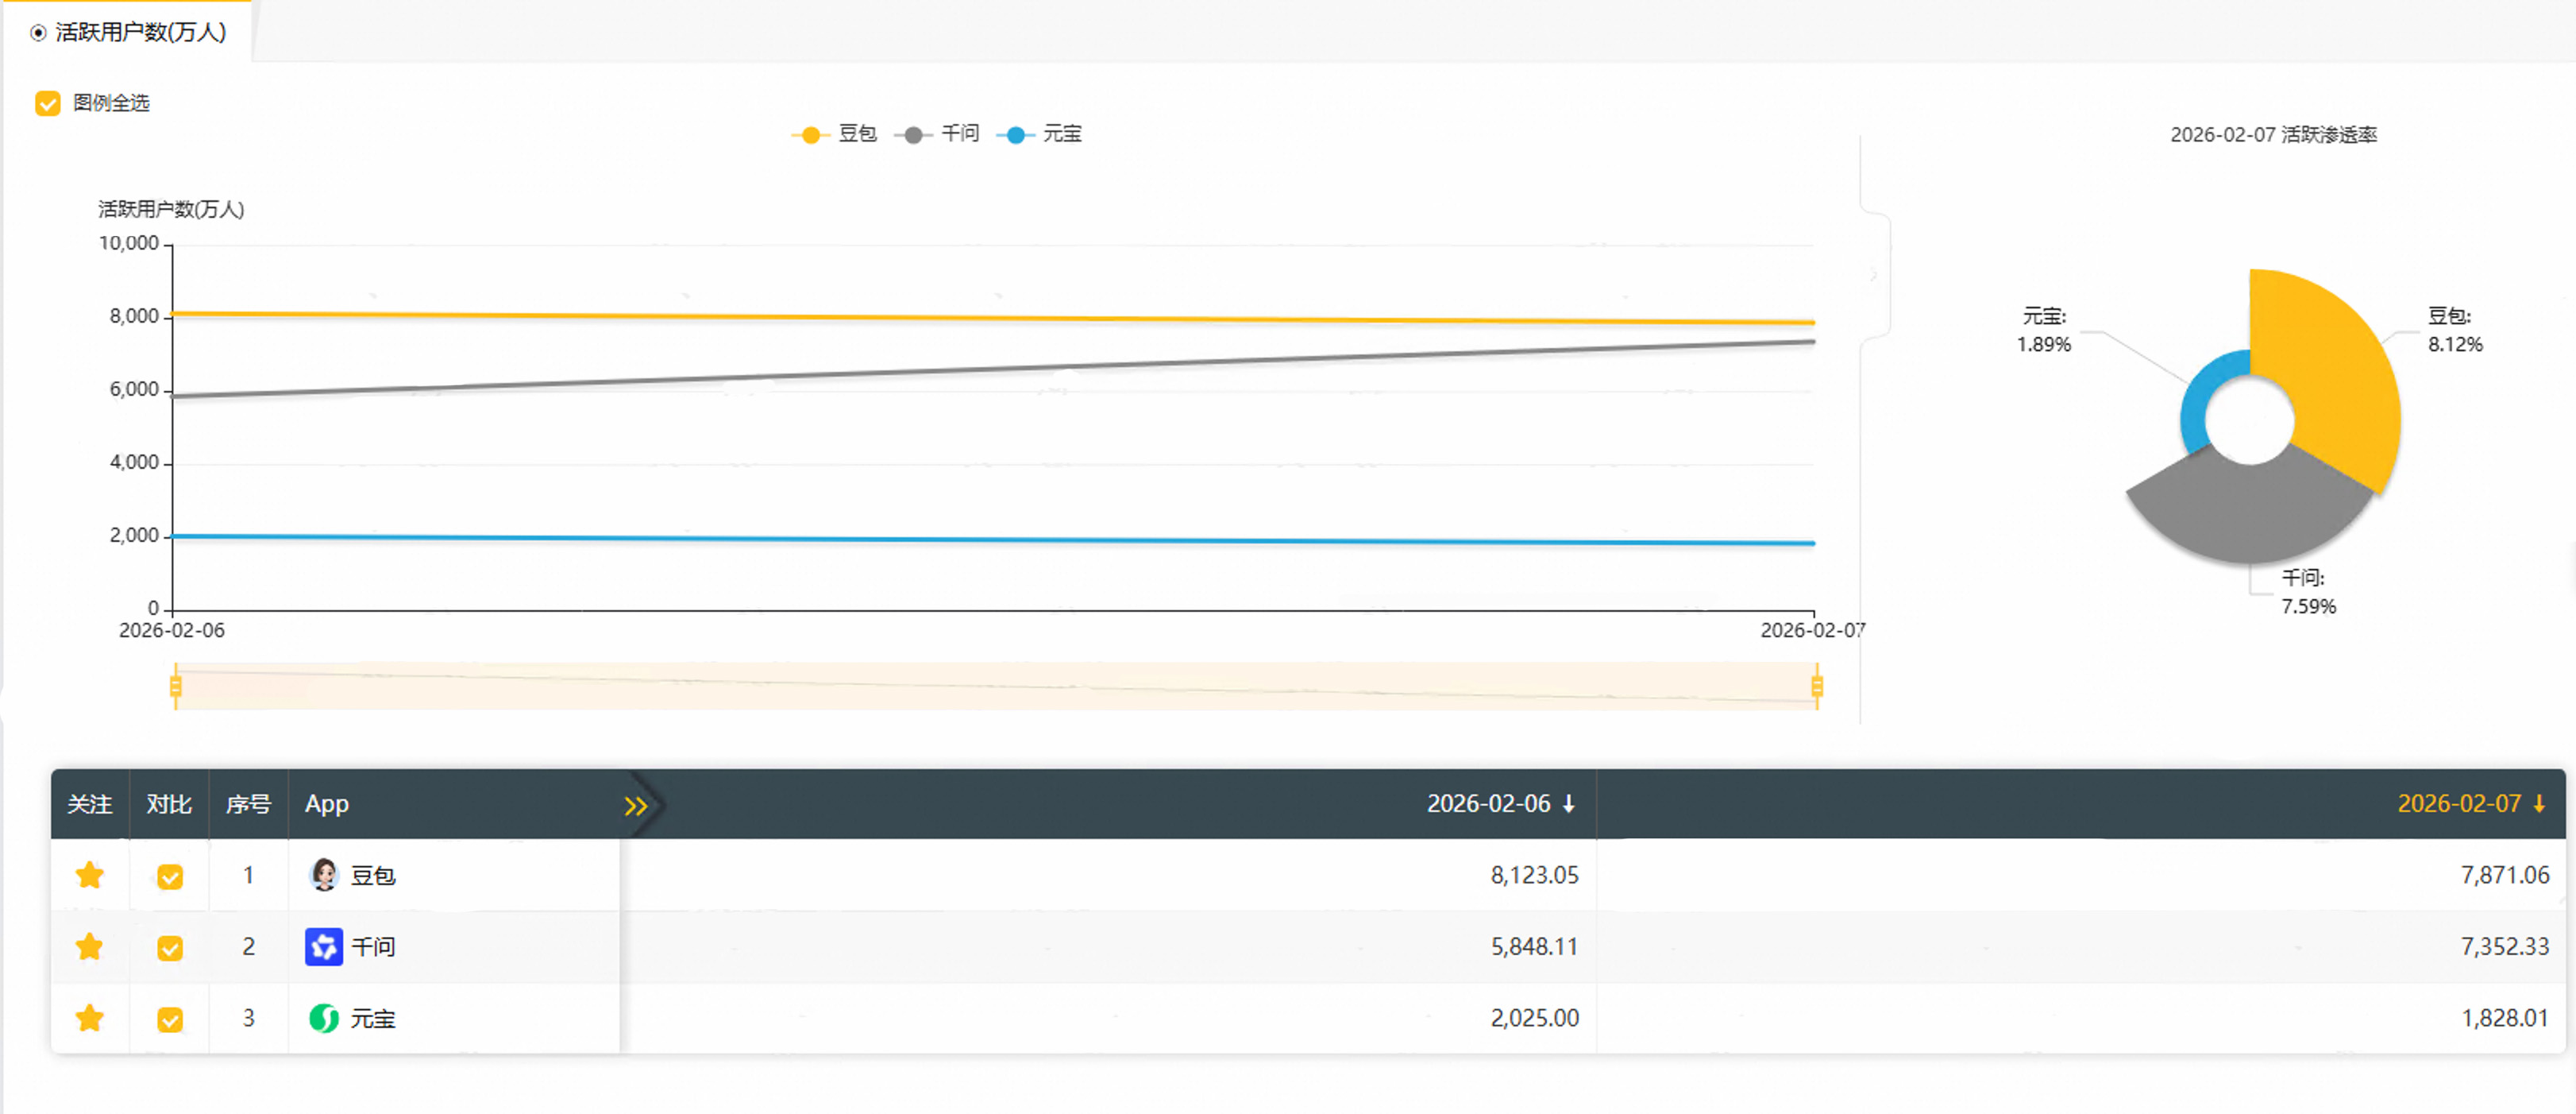Open the 千问 app name link

373,947
